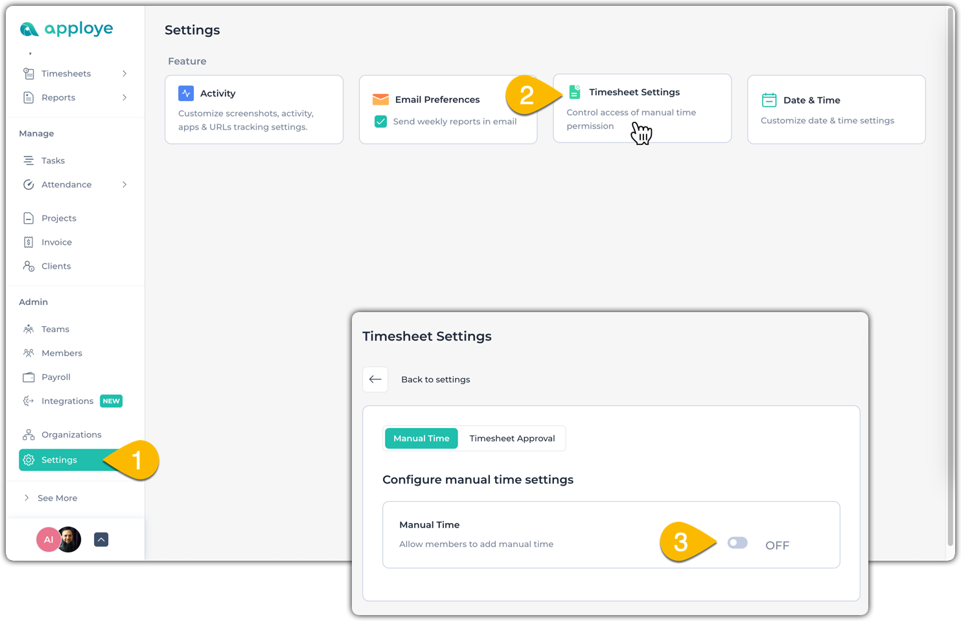Image resolution: width=961 pixels, height=630 pixels.
Task: Open the Activity settings card
Action: point(254,109)
